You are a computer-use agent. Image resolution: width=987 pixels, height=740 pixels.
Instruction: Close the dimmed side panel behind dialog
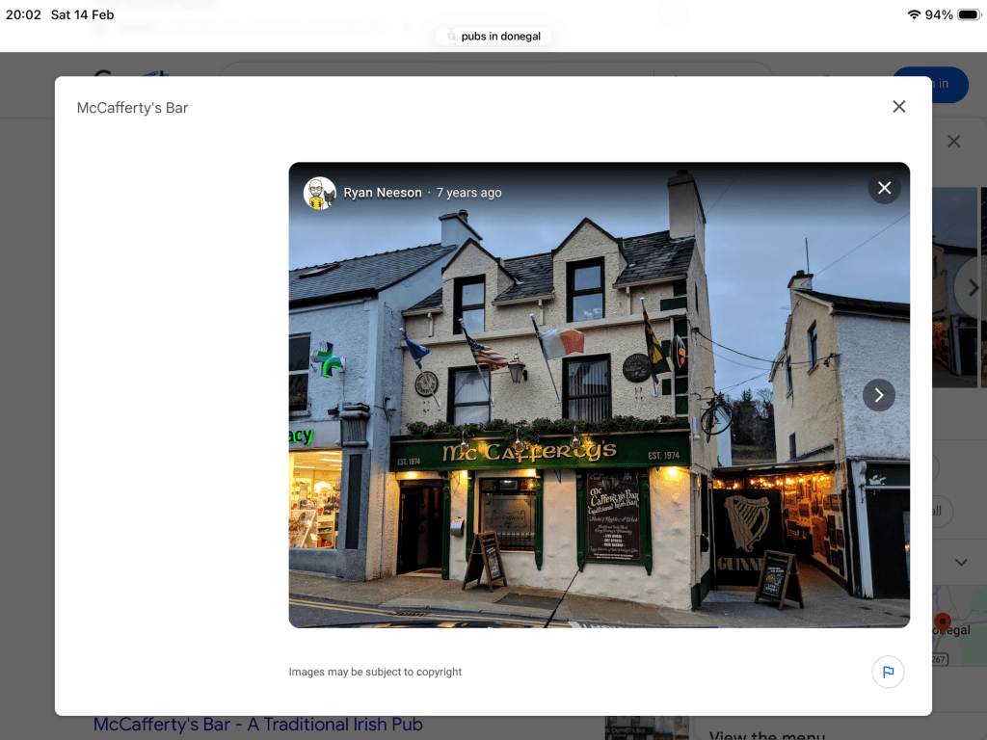coord(953,142)
